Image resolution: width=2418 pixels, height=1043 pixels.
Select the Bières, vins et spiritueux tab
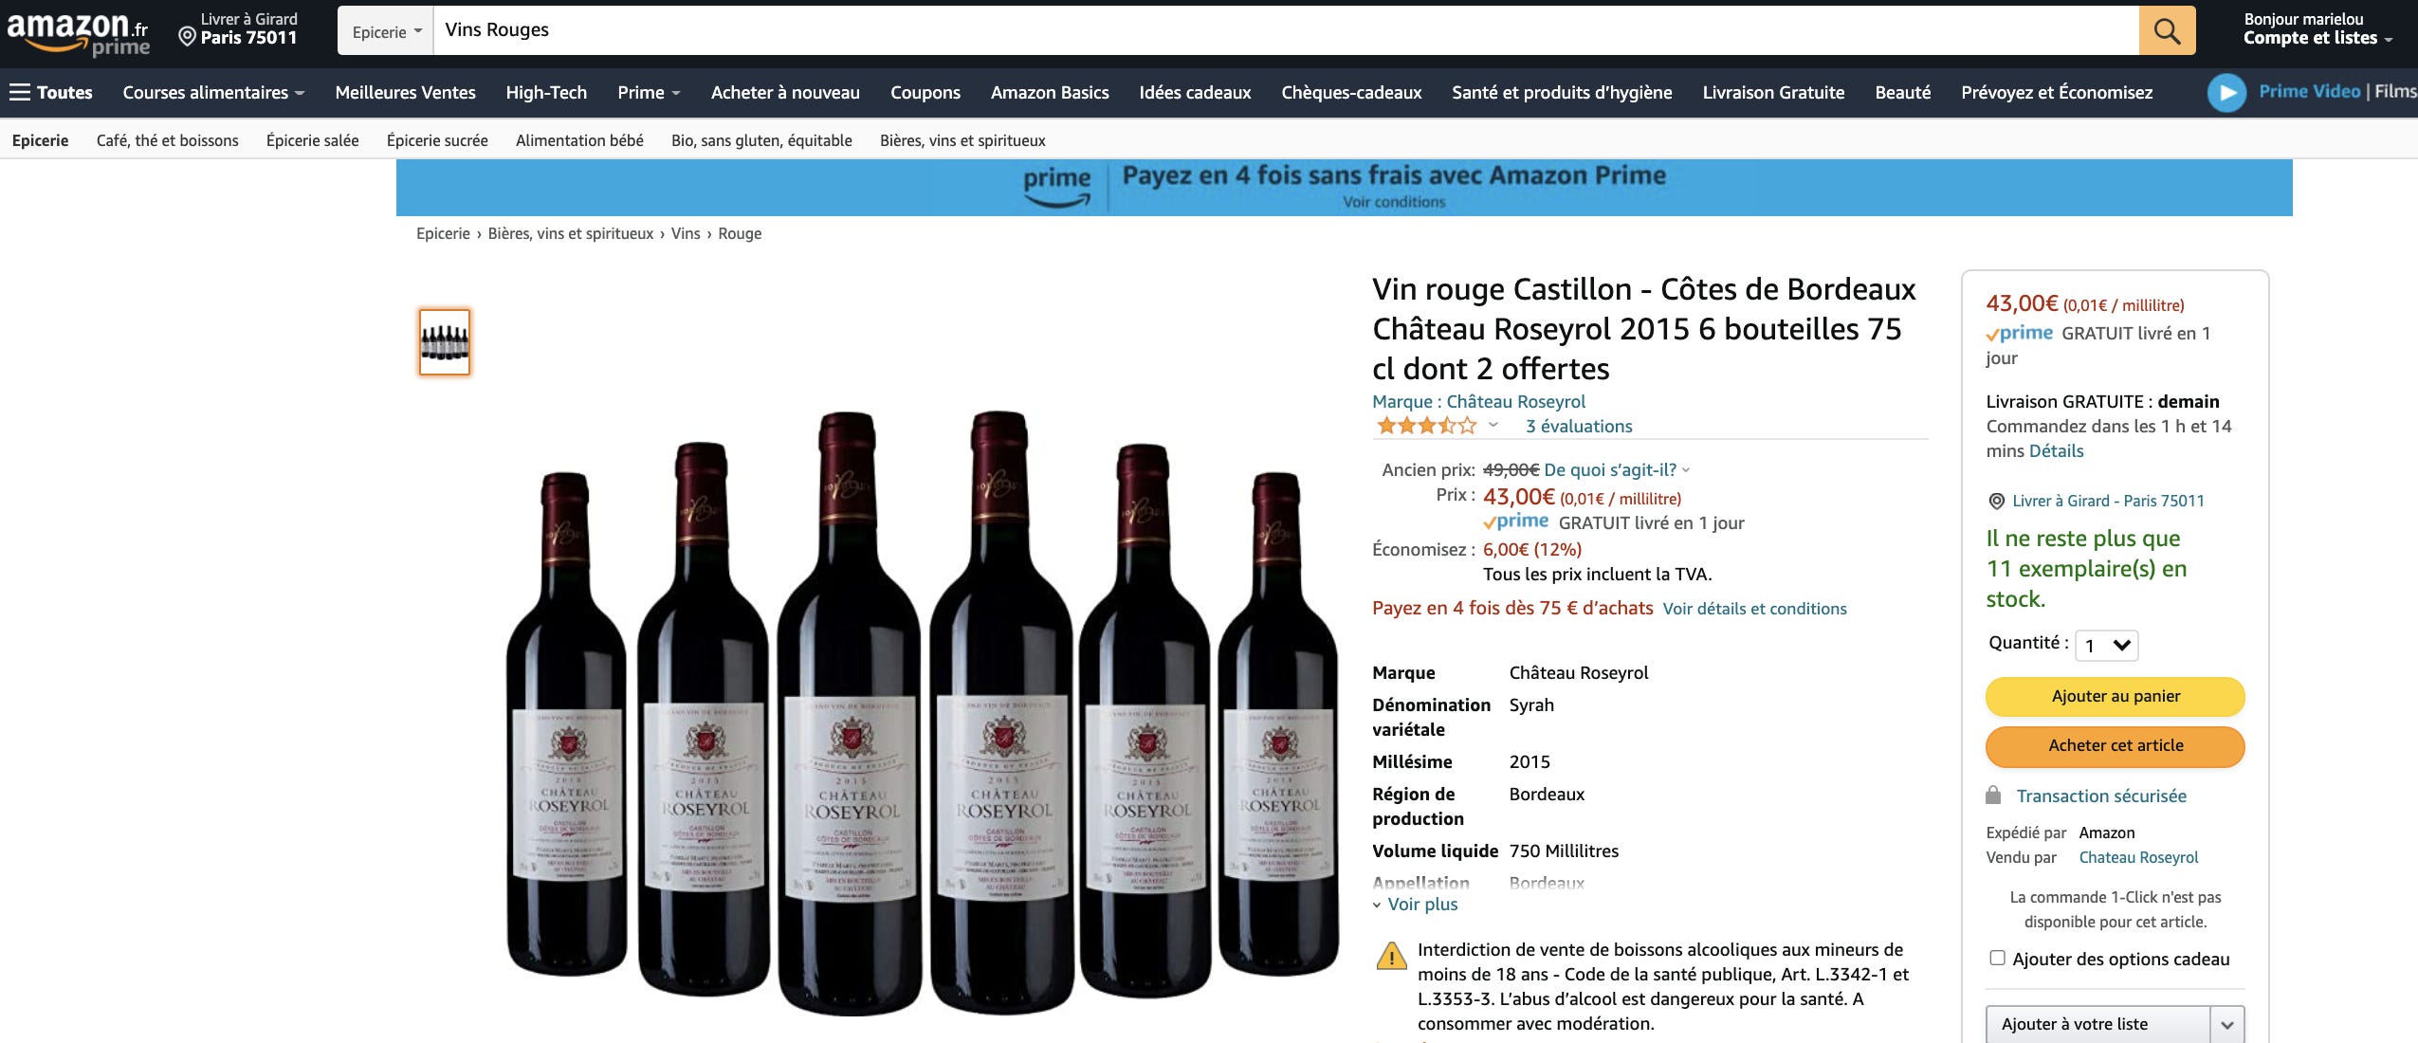click(x=962, y=140)
